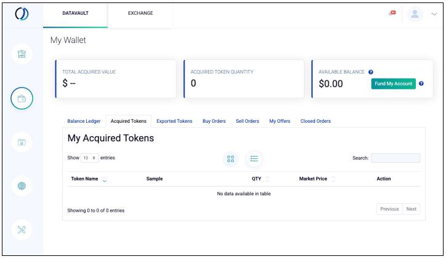Open the Balance Ledger tab
Screen dimensions: 446x259
(x=84, y=121)
